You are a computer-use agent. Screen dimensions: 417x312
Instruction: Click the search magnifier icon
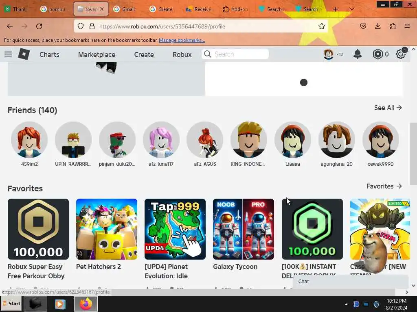coord(207,54)
